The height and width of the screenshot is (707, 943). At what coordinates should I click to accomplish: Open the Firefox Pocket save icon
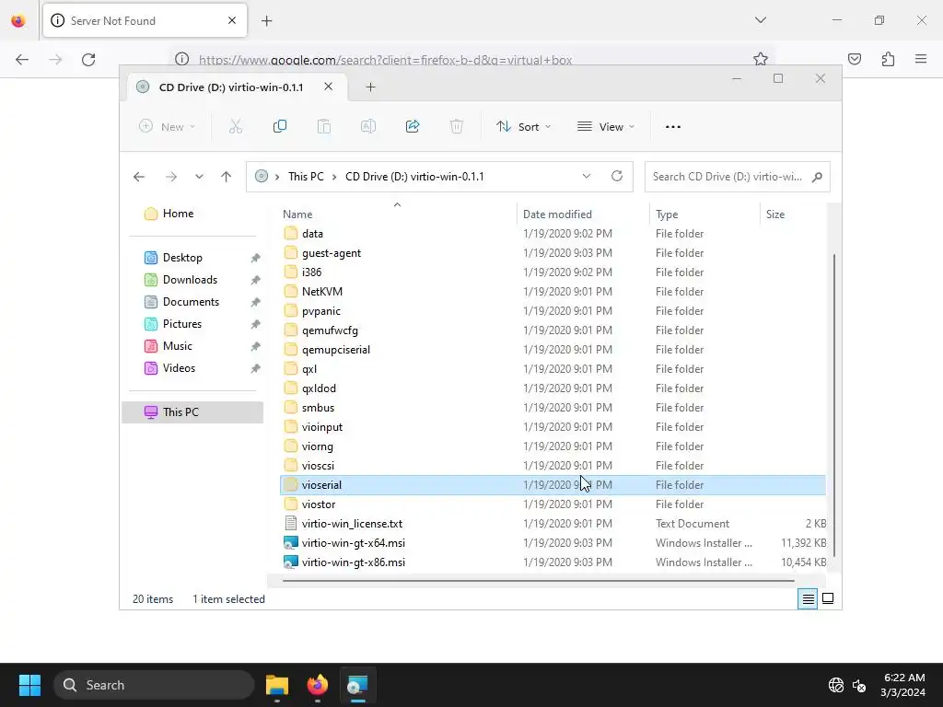click(x=855, y=59)
